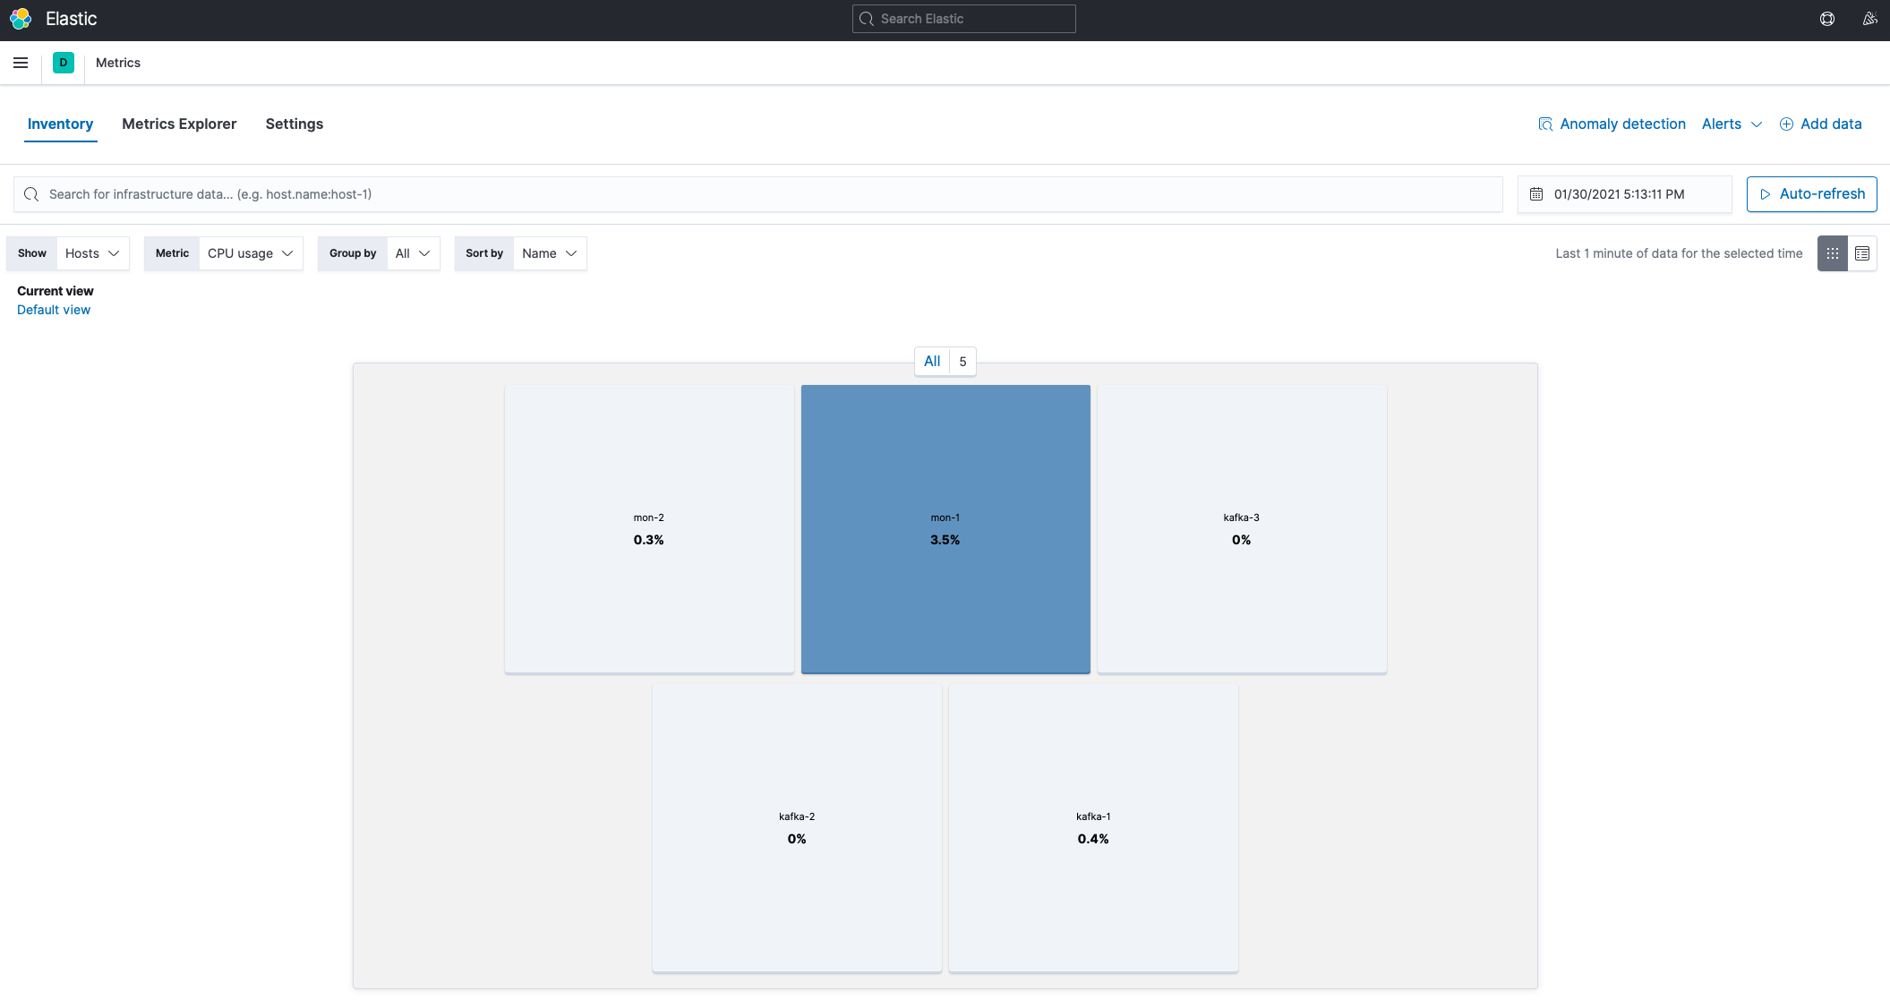
Task: Start Auto-refresh
Action: click(x=1811, y=194)
